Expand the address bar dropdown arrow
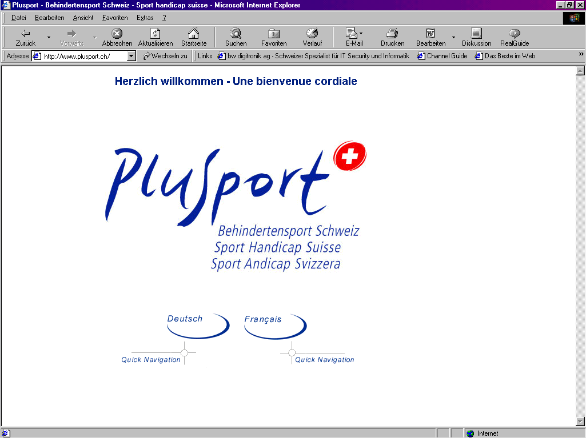The image size is (586, 438). click(x=131, y=57)
